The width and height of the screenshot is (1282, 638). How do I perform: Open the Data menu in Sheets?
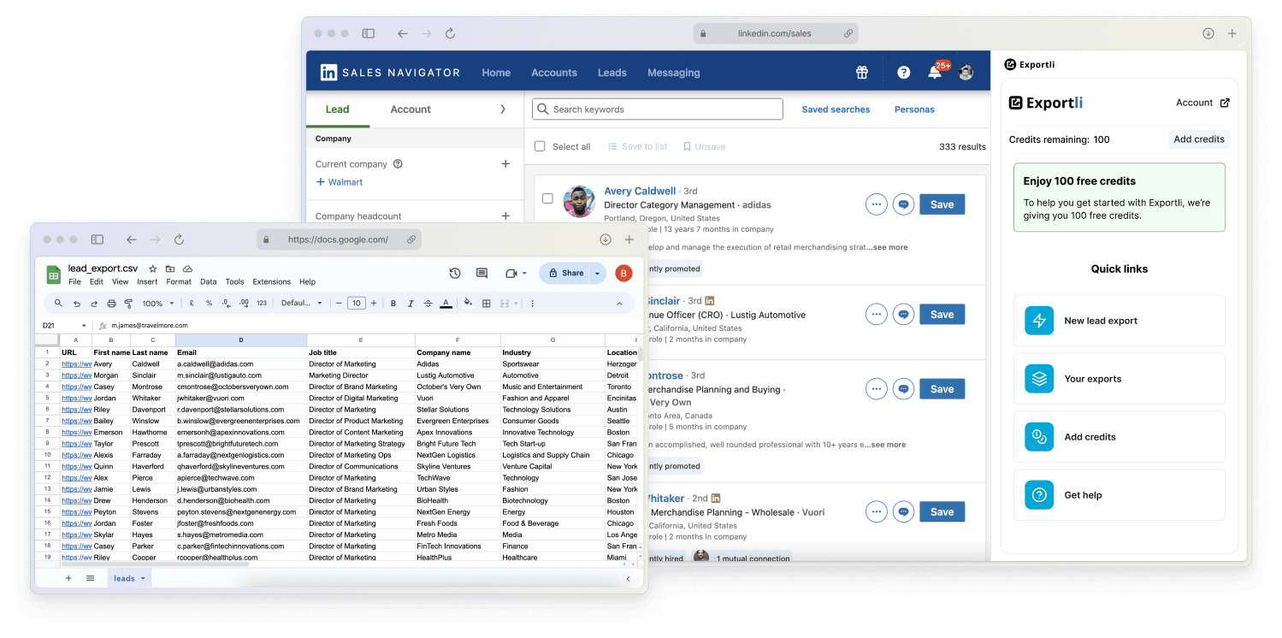(x=209, y=281)
